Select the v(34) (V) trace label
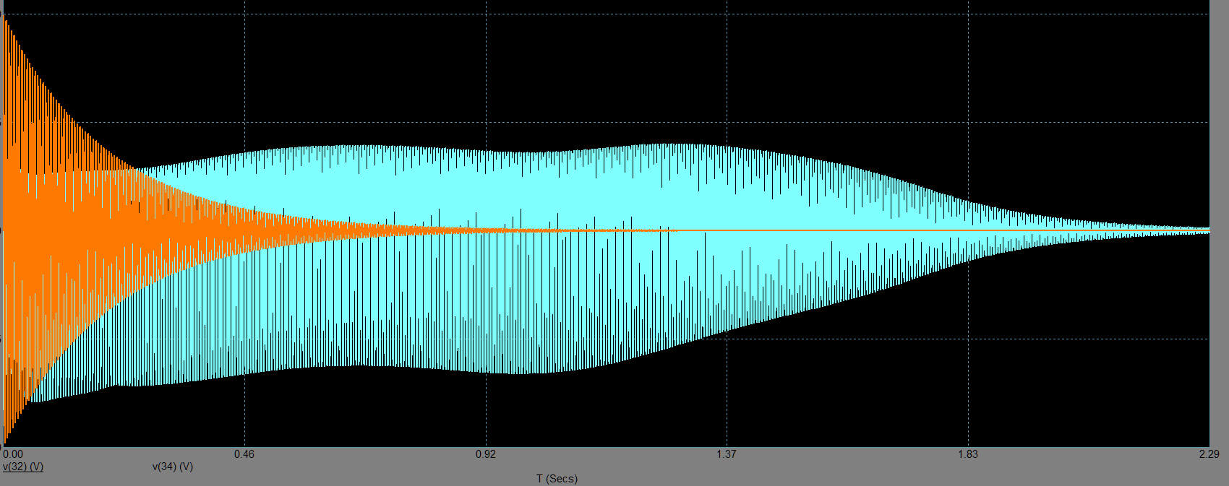Image resolution: width=1229 pixels, height=486 pixels. coord(172,467)
